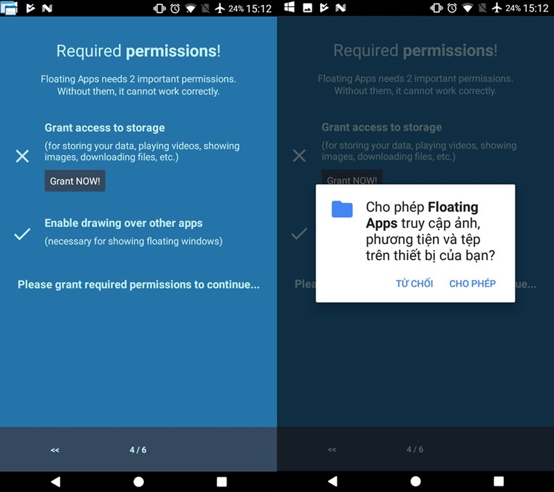Tap the Wi-Fi icon on right status bar
Screen dimensions: 554x492
[467, 8]
